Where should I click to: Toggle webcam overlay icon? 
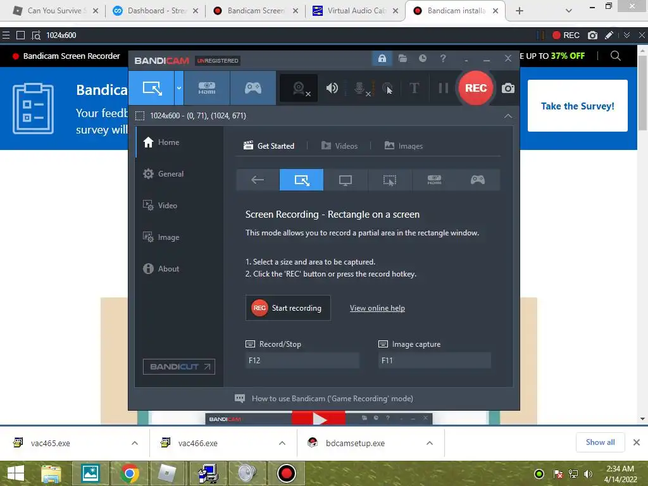point(299,88)
